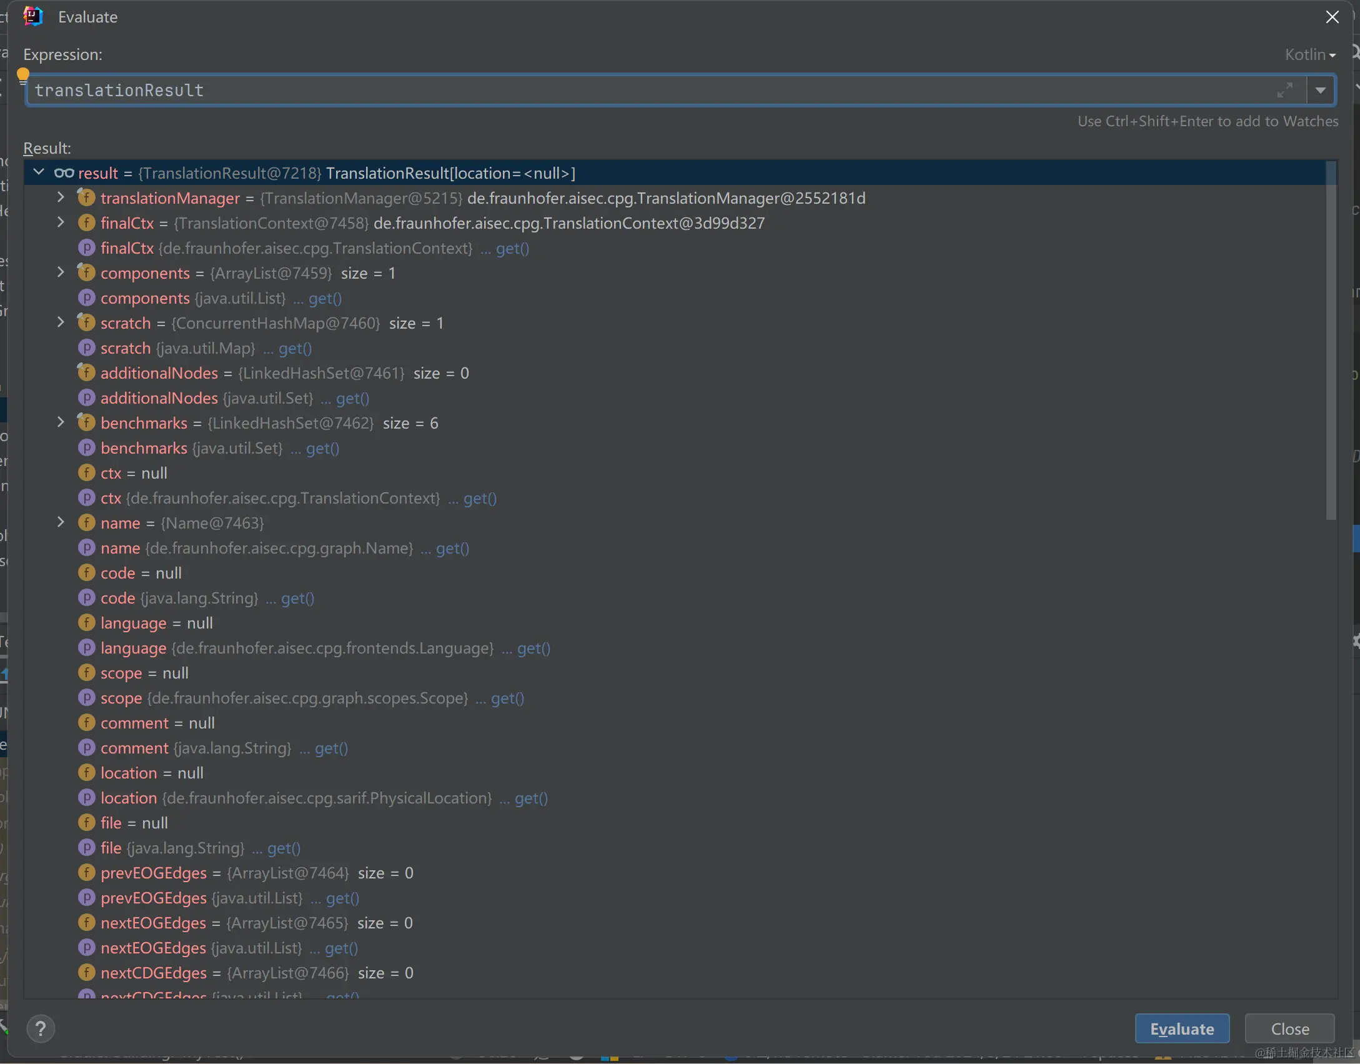Expand the benchmarks LinkedHashSet node
Screen dimensions: 1360x1064
coord(61,422)
